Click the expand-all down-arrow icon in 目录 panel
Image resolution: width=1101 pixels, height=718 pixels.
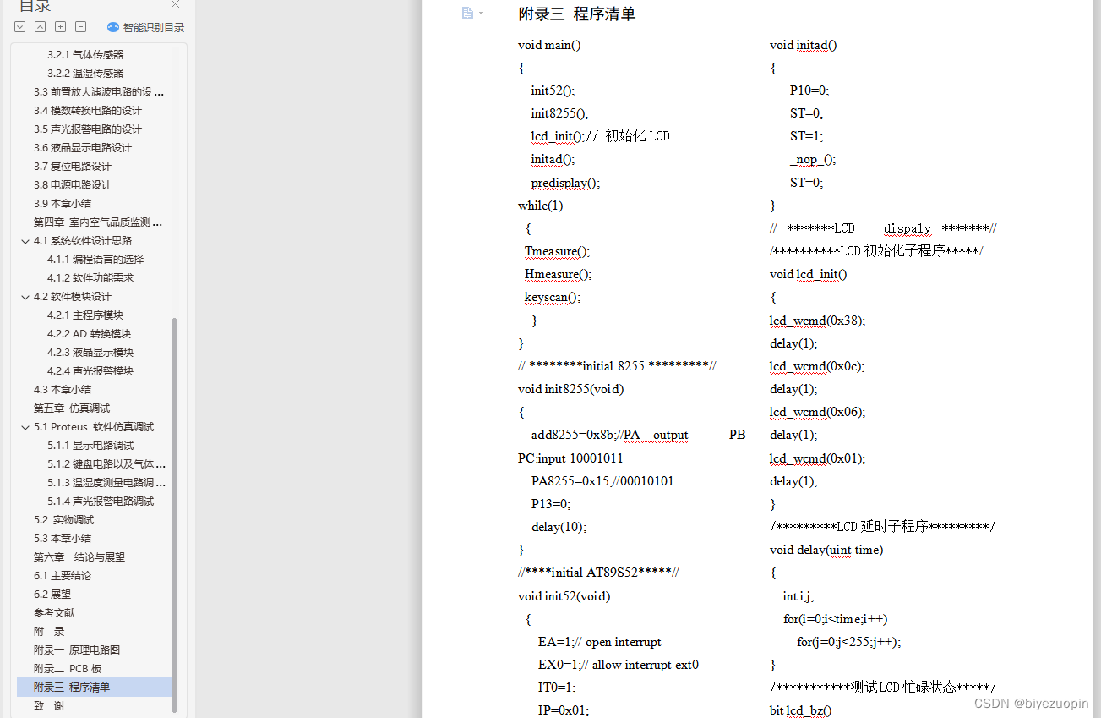click(x=20, y=27)
